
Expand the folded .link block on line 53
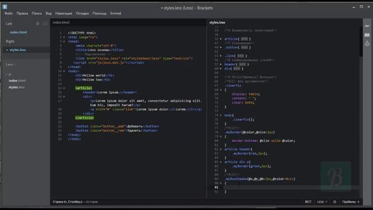221,56
